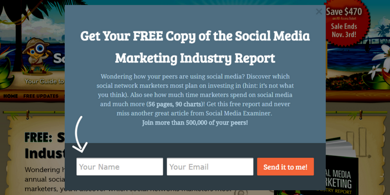Click the white curved arrow graphic
The height and width of the screenshot is (195, 390).
(80, 134)
